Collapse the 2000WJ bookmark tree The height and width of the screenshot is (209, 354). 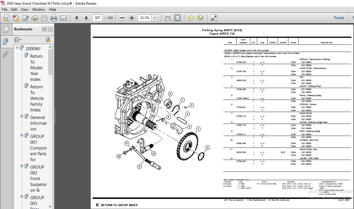[x=17, y=48]
